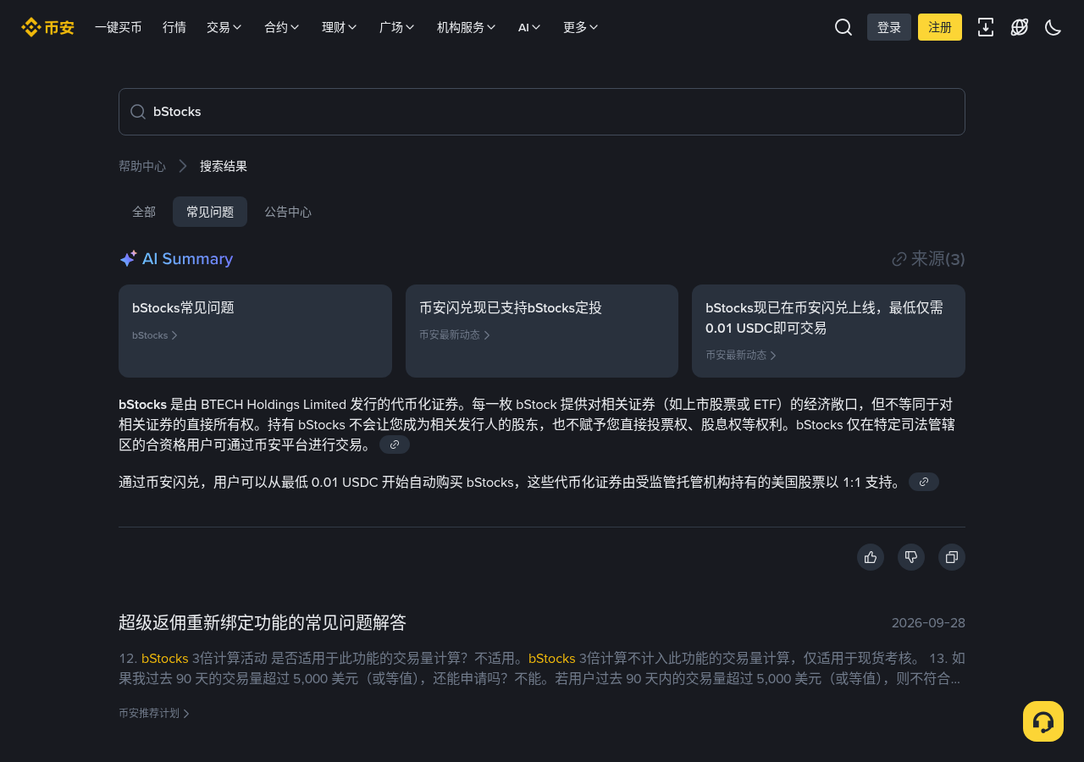The image size is (1084, 762).
Task: Open the 一键买币 menu item
Action: (119, 27)
